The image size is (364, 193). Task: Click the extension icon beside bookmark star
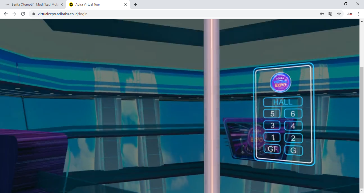pyautogui.click(x=350, y=14)
